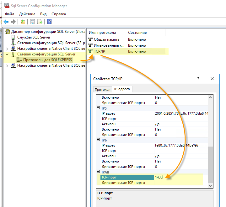Image resolution: width=226 pixels, height=207 pixels.
Task: Select Протоколы для SQLEXPRESS tree item
Action: coord(47,60)
